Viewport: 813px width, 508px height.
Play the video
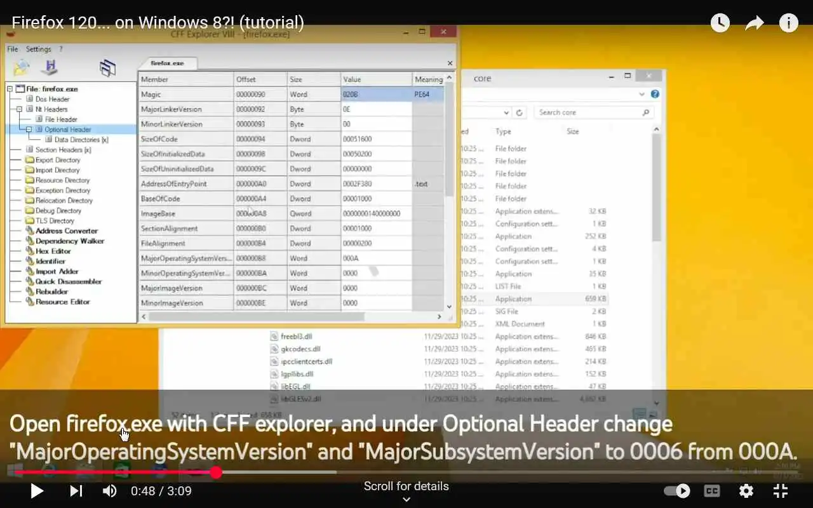pos(37,491)
